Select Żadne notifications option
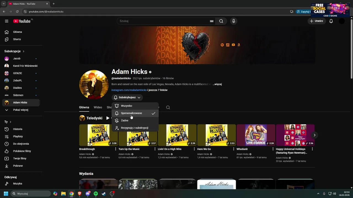The image size is (353, 198). click(x=135, y=120)
